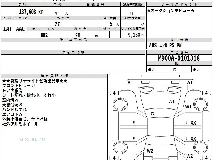
Task: Select the IAT shift value
Action: coord(8,29)
